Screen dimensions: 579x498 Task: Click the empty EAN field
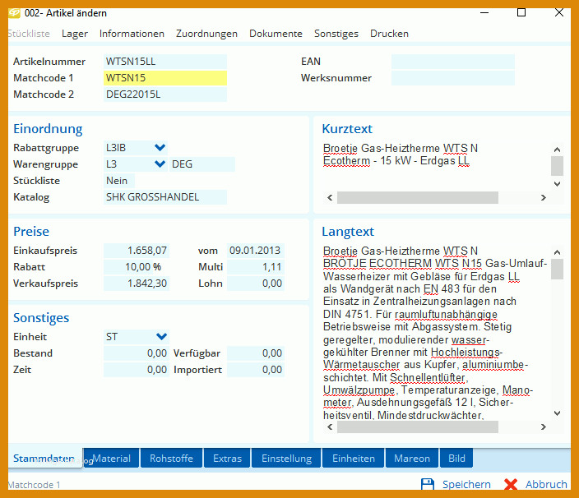[452, 62]
